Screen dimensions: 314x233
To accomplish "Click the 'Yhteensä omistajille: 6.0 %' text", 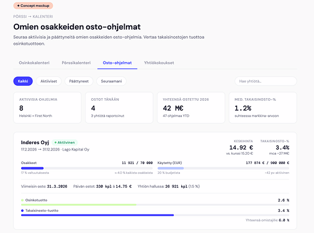I will coord(267,220).
